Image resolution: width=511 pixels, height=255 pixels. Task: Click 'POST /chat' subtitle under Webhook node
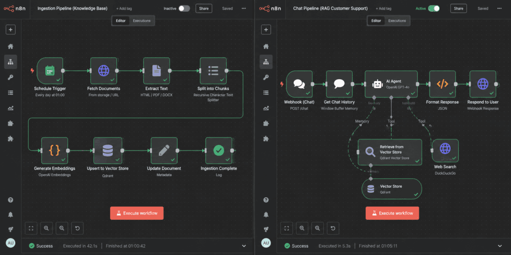click(x=299, y=108)
